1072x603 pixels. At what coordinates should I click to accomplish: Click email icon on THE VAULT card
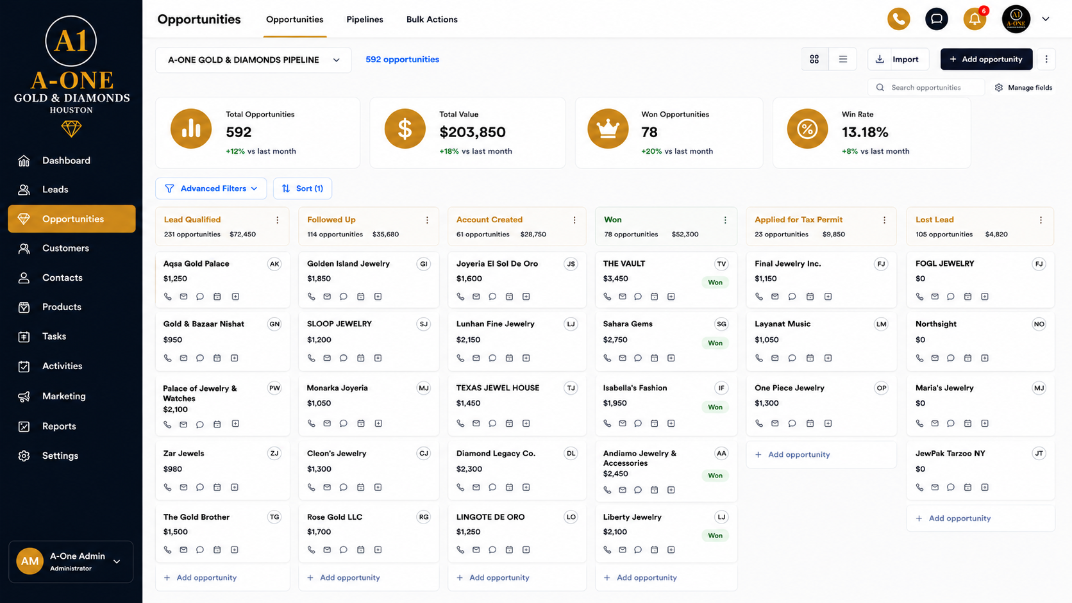(x=623, y=297)
